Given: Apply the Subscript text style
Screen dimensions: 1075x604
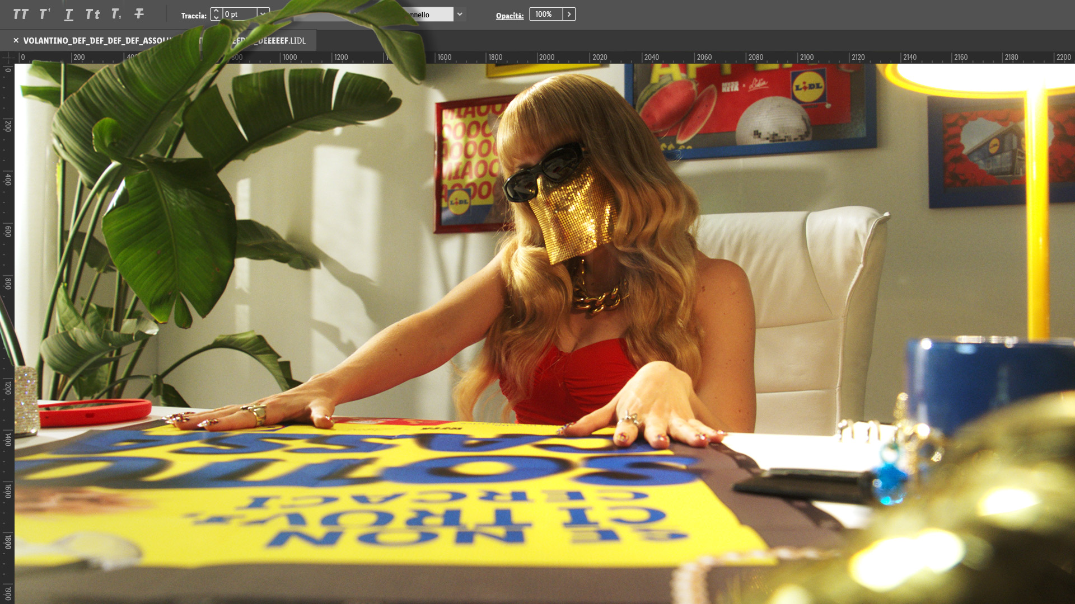Looking at the screenshot, I should (x=116, y=15).
